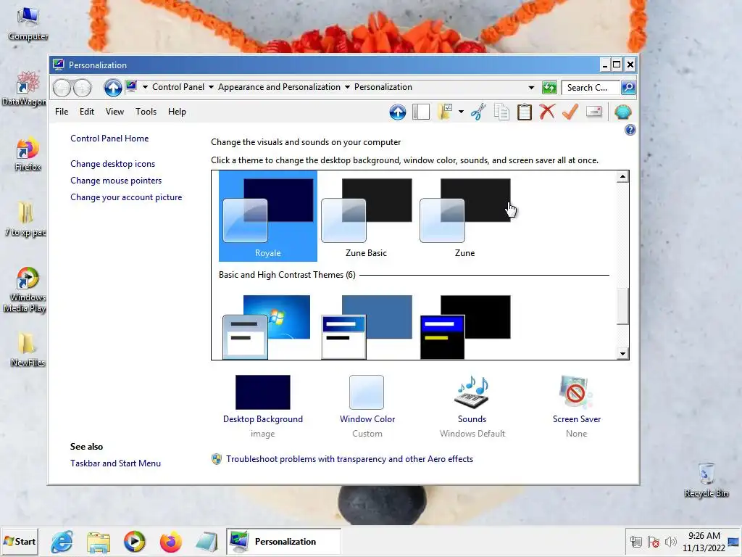Open the Screen Saver icon

(x=576, y=392)
